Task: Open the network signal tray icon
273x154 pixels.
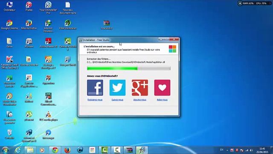Action: click(247, 150)
